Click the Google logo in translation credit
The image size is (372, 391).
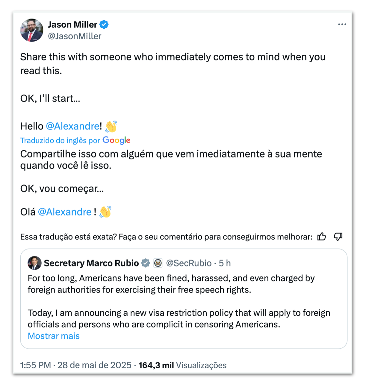click(117, 140)
